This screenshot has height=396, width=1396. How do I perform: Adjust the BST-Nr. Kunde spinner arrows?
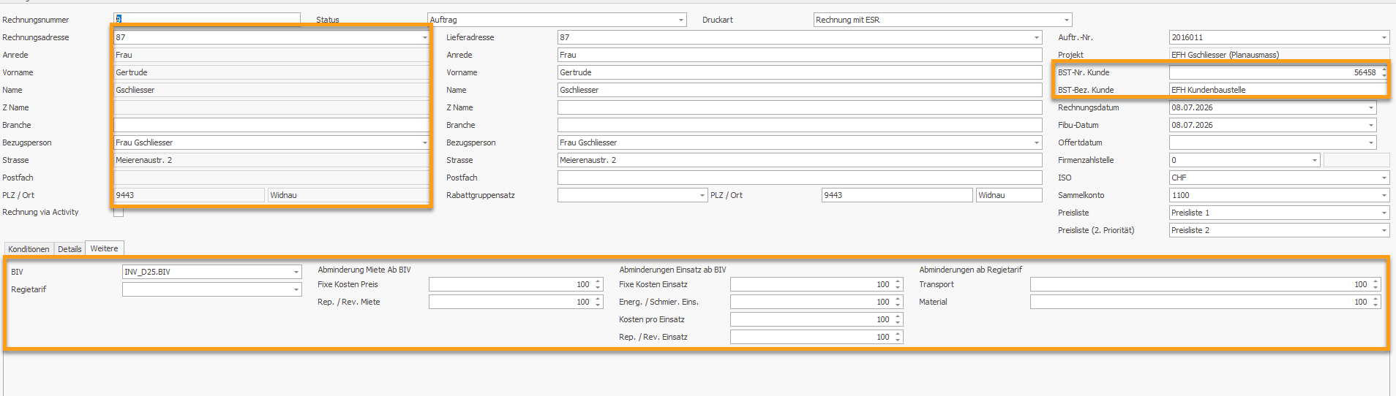pos(1384,72)
